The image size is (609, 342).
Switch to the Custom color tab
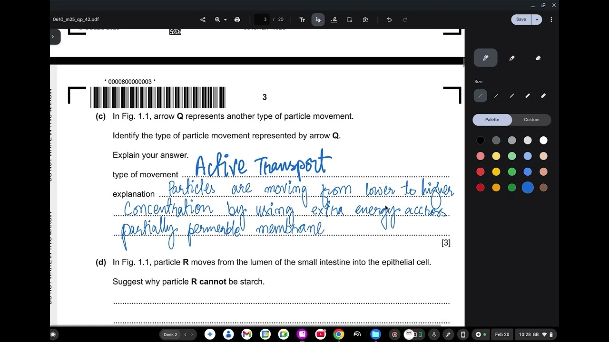point(531,120)
